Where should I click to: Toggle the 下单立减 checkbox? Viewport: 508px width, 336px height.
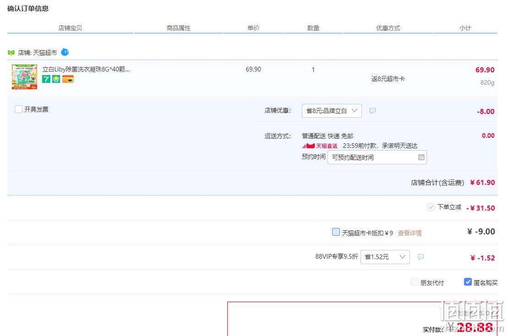[431, 207]
